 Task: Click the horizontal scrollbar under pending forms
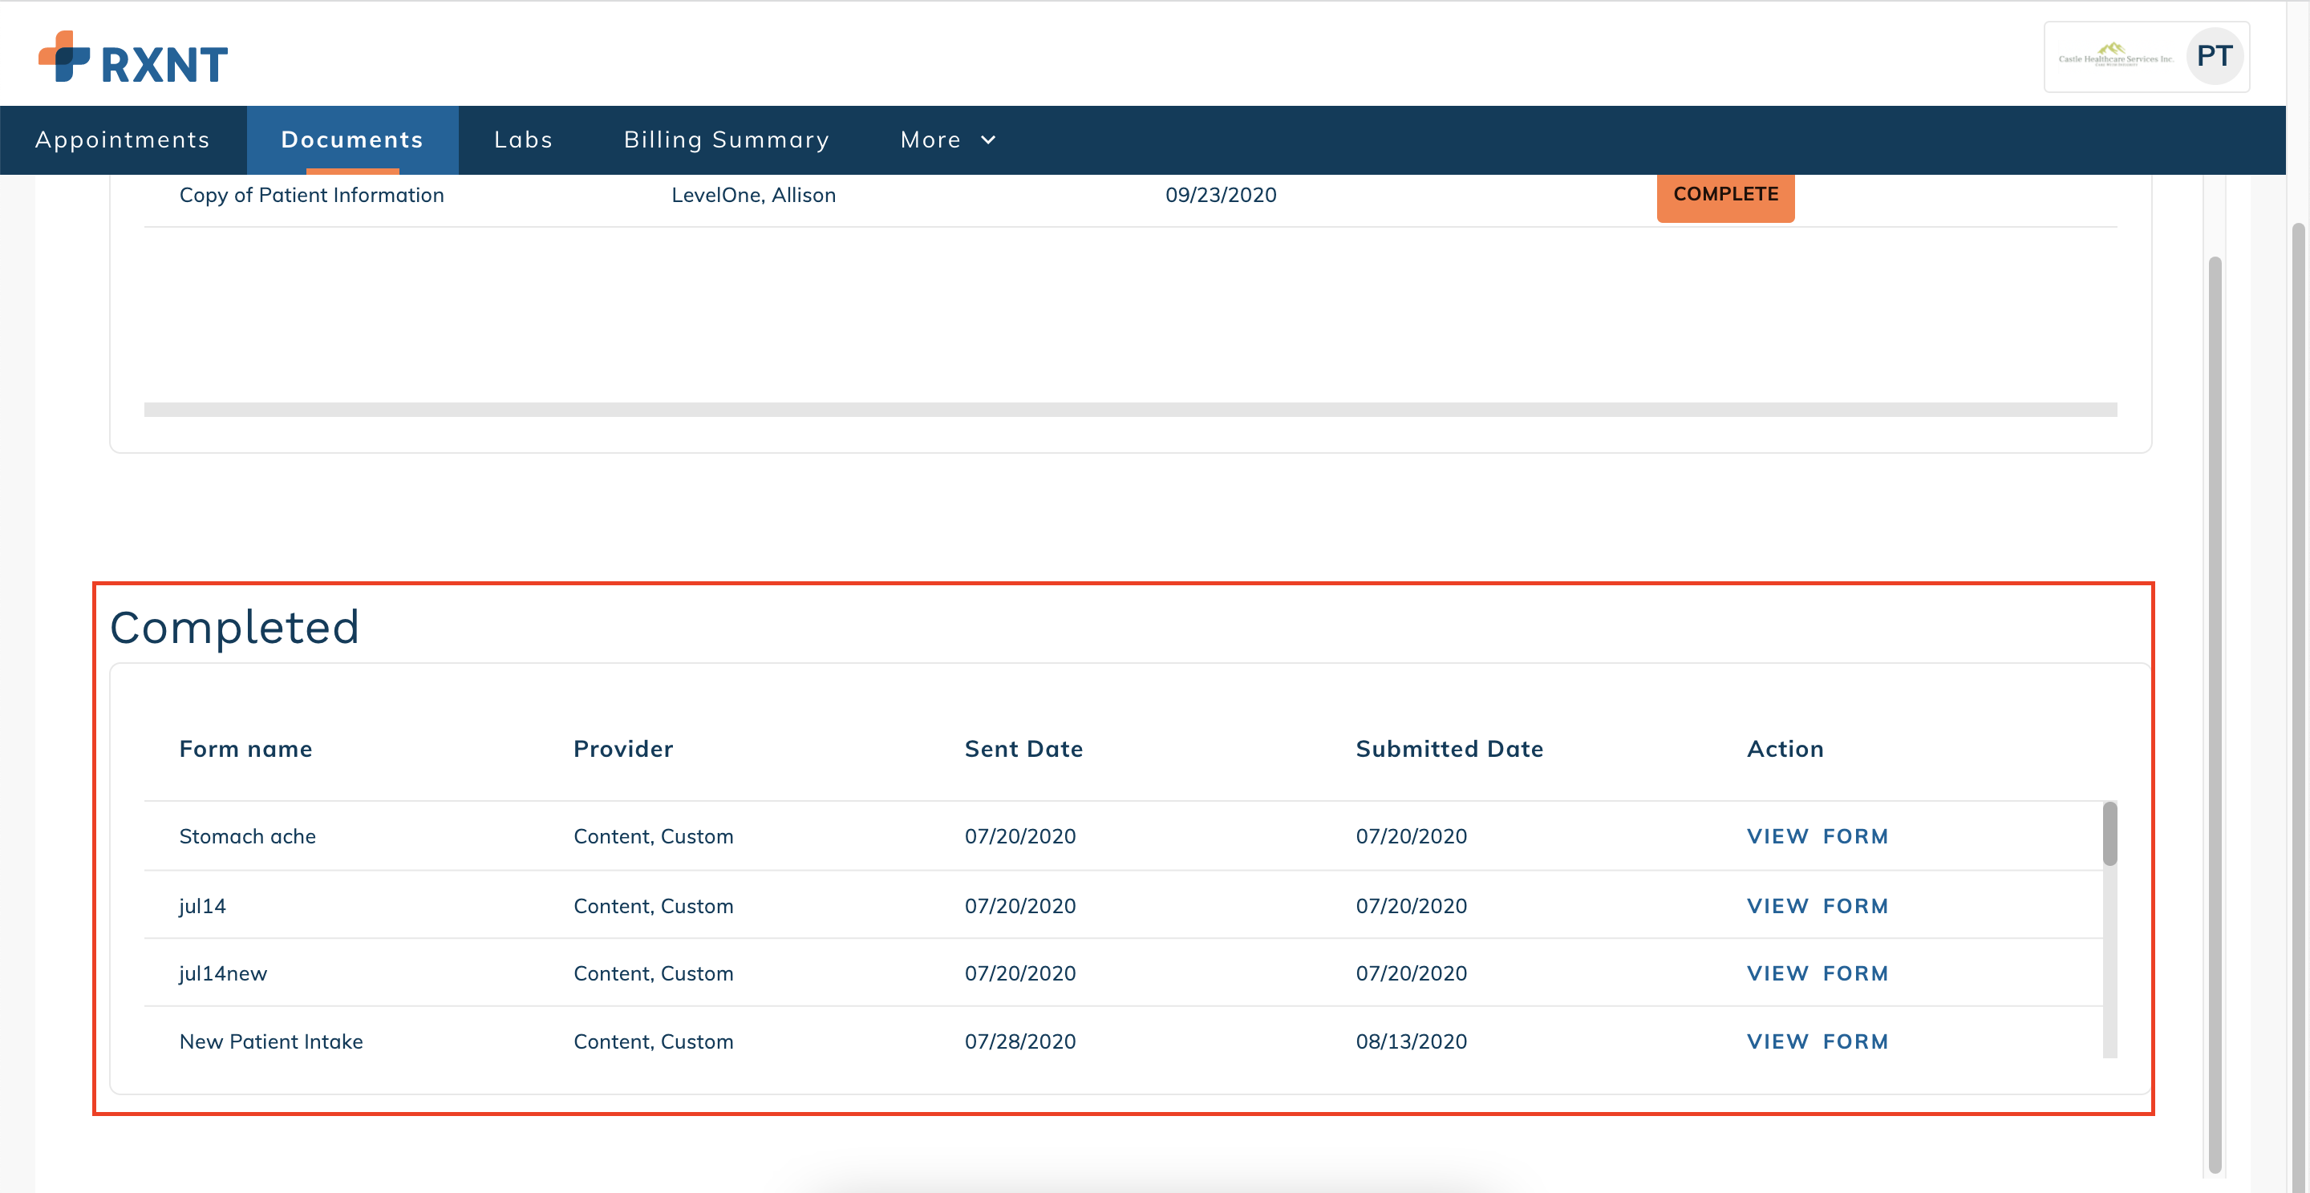pos(1130,410)
